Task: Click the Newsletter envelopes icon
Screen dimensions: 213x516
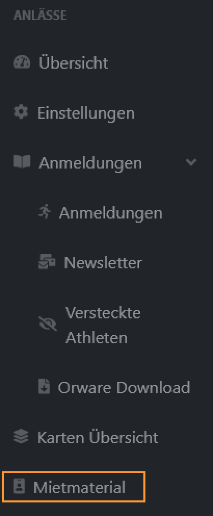Action: click(x=47, y=261)
